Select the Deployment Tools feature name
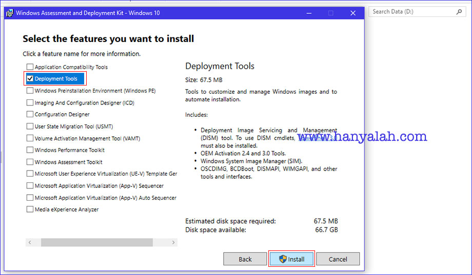 [x=56, y=79]
